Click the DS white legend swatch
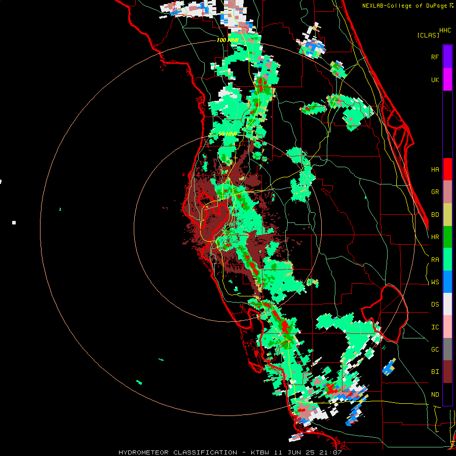This screenshot has width=456, height=456. (447, 305)
